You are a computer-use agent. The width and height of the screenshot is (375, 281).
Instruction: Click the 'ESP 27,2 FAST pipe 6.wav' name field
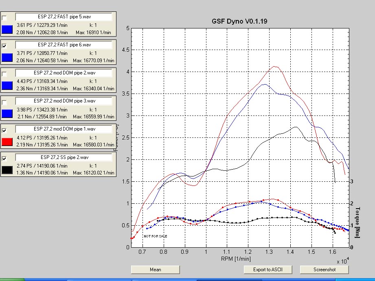tap(64, 45)
